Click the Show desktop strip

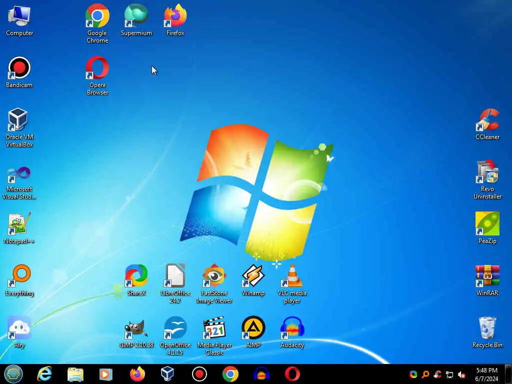(x=508, y=374)
